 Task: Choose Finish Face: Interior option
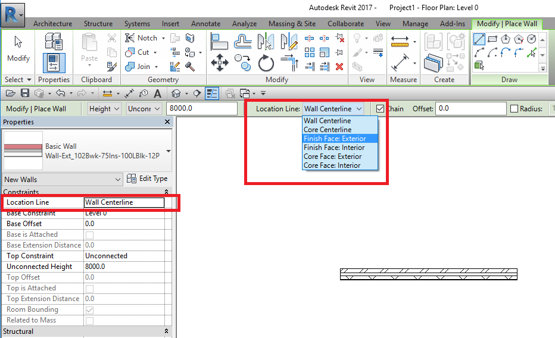[x=340, y=148]
